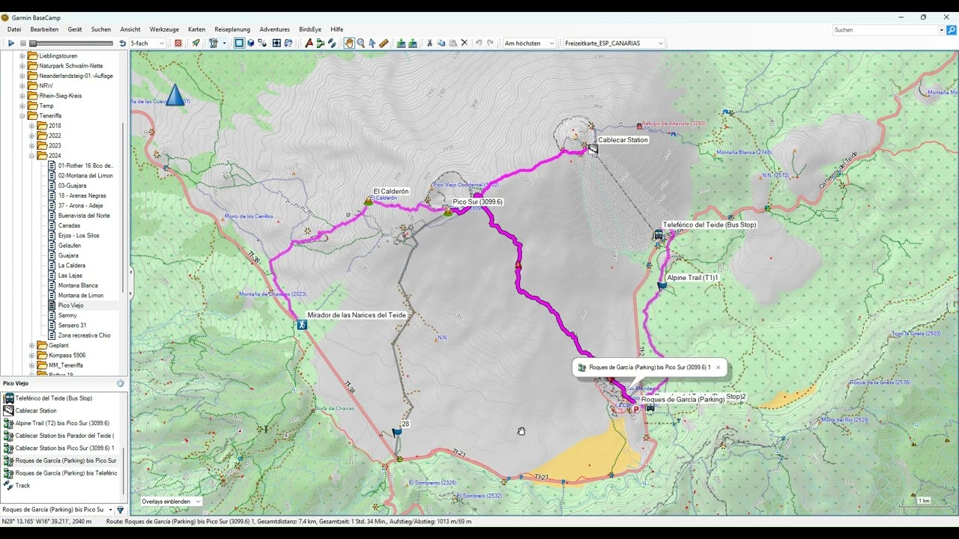Start route playback with the play button
The height and width of the screenshot is (539, 959).
tap(11, 43)
